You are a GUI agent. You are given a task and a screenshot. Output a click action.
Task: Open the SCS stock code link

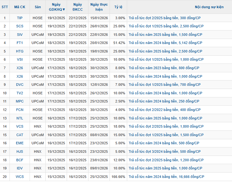click(20, 26)
